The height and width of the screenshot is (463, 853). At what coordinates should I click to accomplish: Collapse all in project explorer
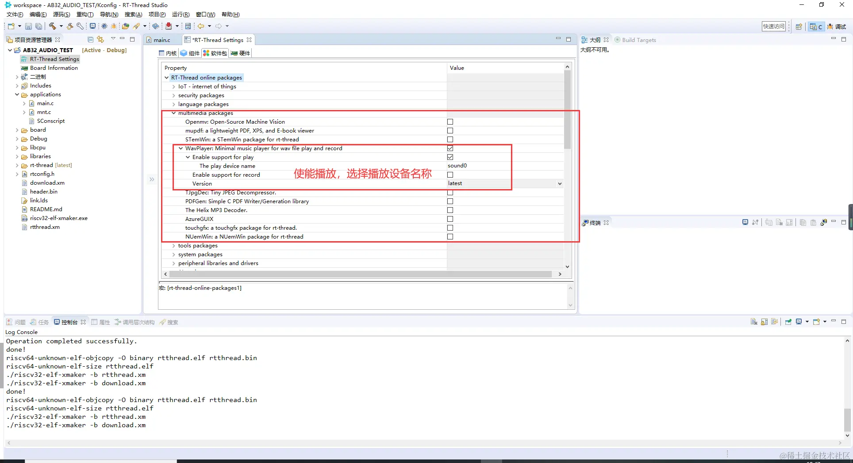[x=90, y=39]
